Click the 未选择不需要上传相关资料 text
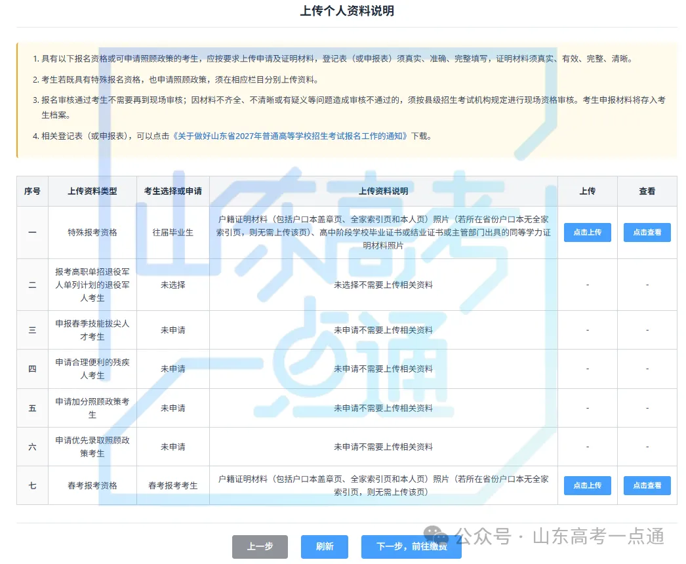The width and height of the screenshot is (686, 564). (383, 285)
